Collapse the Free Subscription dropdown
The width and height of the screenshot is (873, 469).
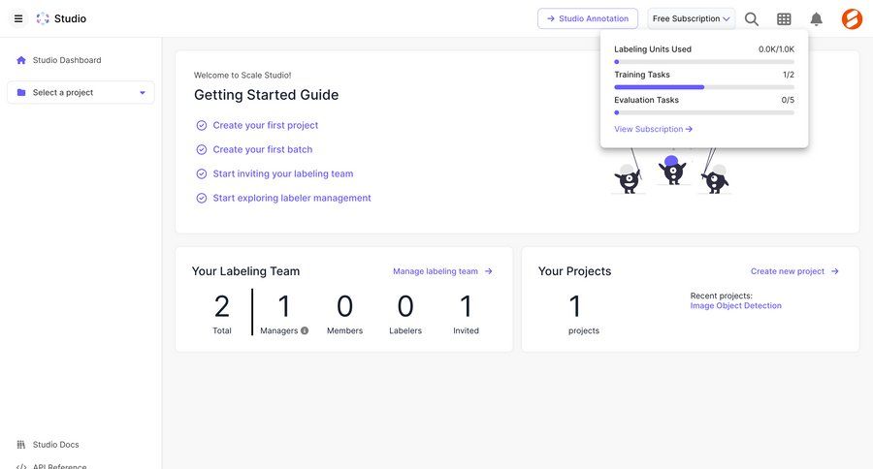[x=691, y=18]
